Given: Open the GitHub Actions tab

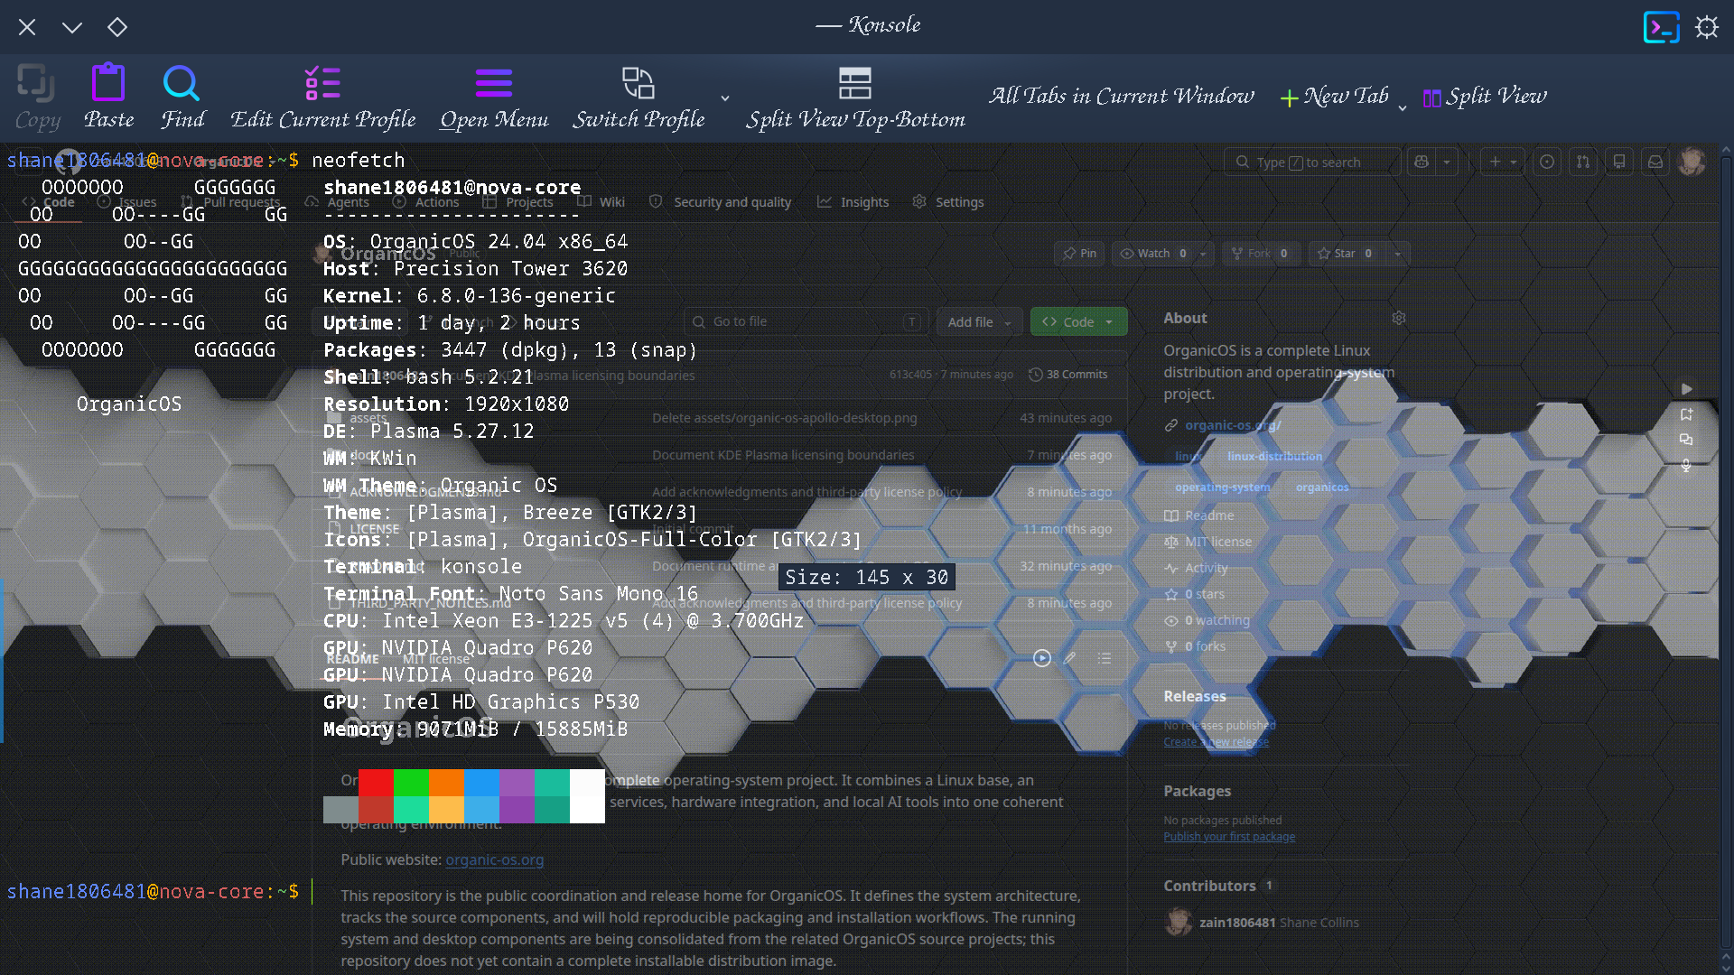Looking at the screenshot, I should [426, 202].
